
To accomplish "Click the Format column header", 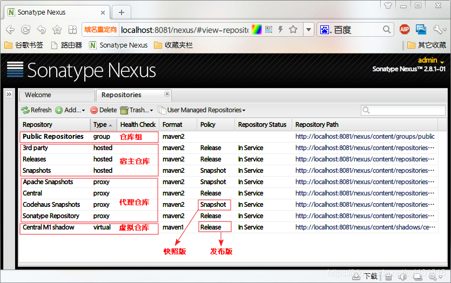I will pyautogui.click(x=178, y=125).
